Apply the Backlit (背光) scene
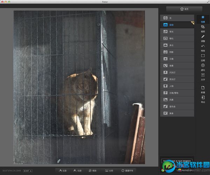 177,32
